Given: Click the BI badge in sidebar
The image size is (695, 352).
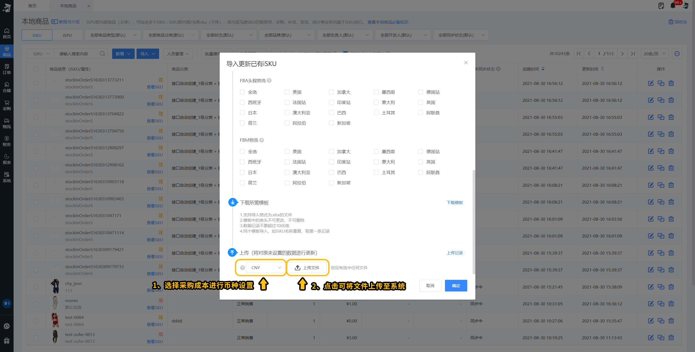Looking at the screenshot, I should 7,303.
